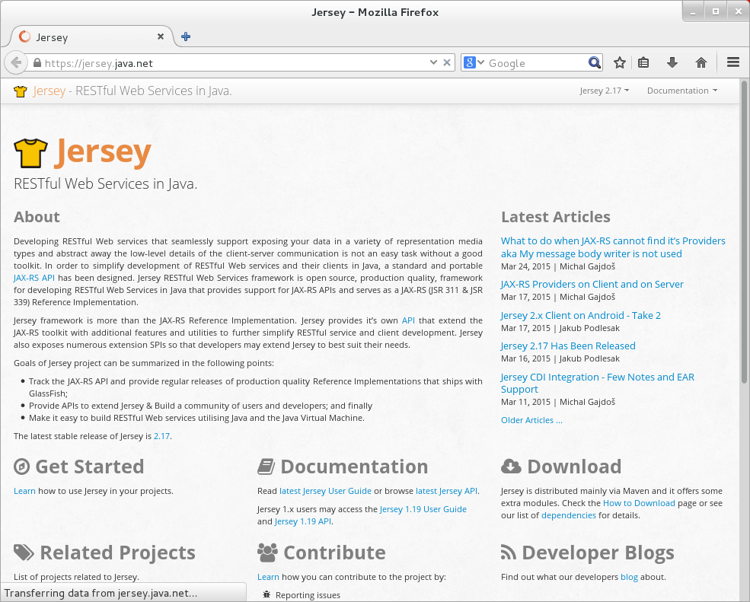Expand the Documentation navbar dropdown
The width and height of the screenshot is (750, 602).
(x=682, y=91)
